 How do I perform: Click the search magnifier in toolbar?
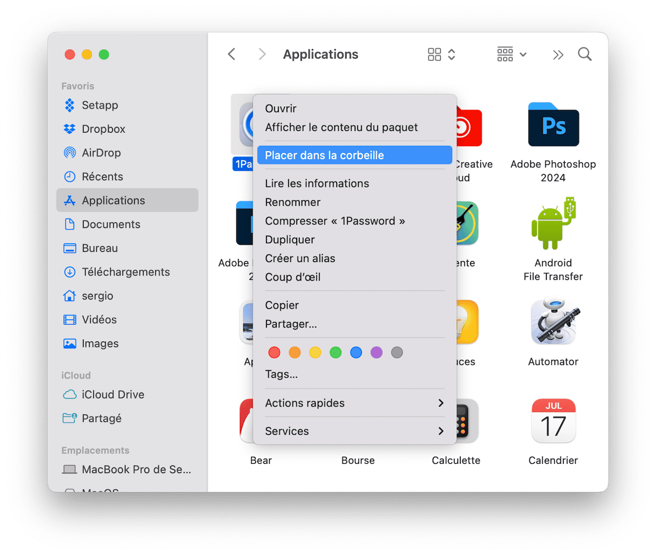coord(584,54)
